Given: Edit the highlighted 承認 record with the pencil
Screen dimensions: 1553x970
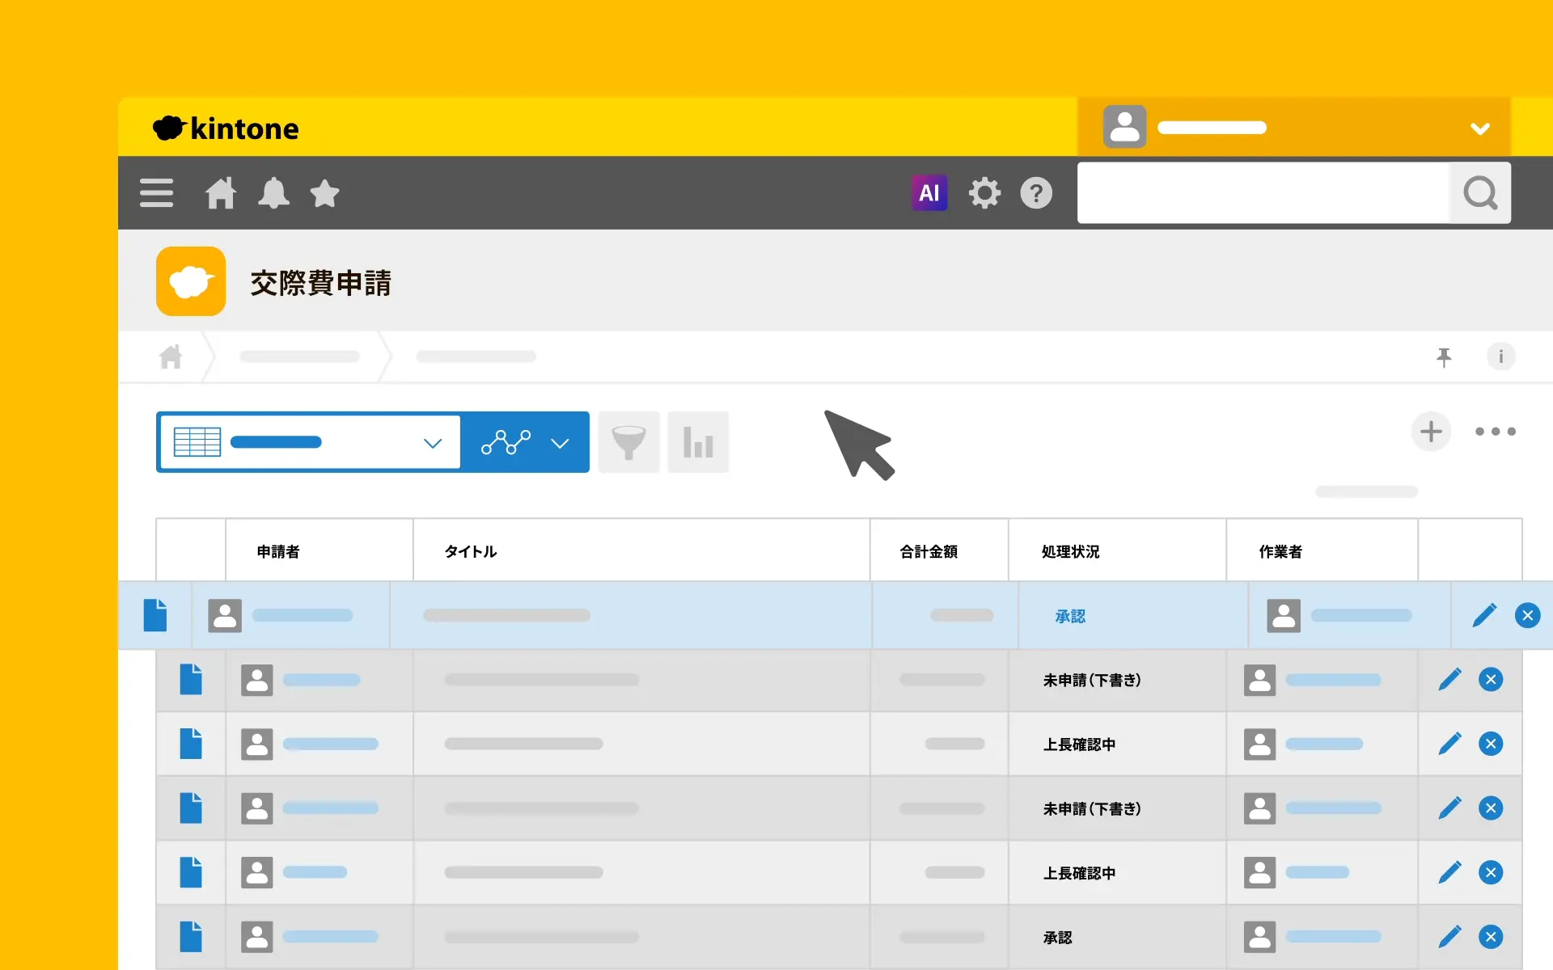Looking at the screenshot, I should coord(1484,616).
